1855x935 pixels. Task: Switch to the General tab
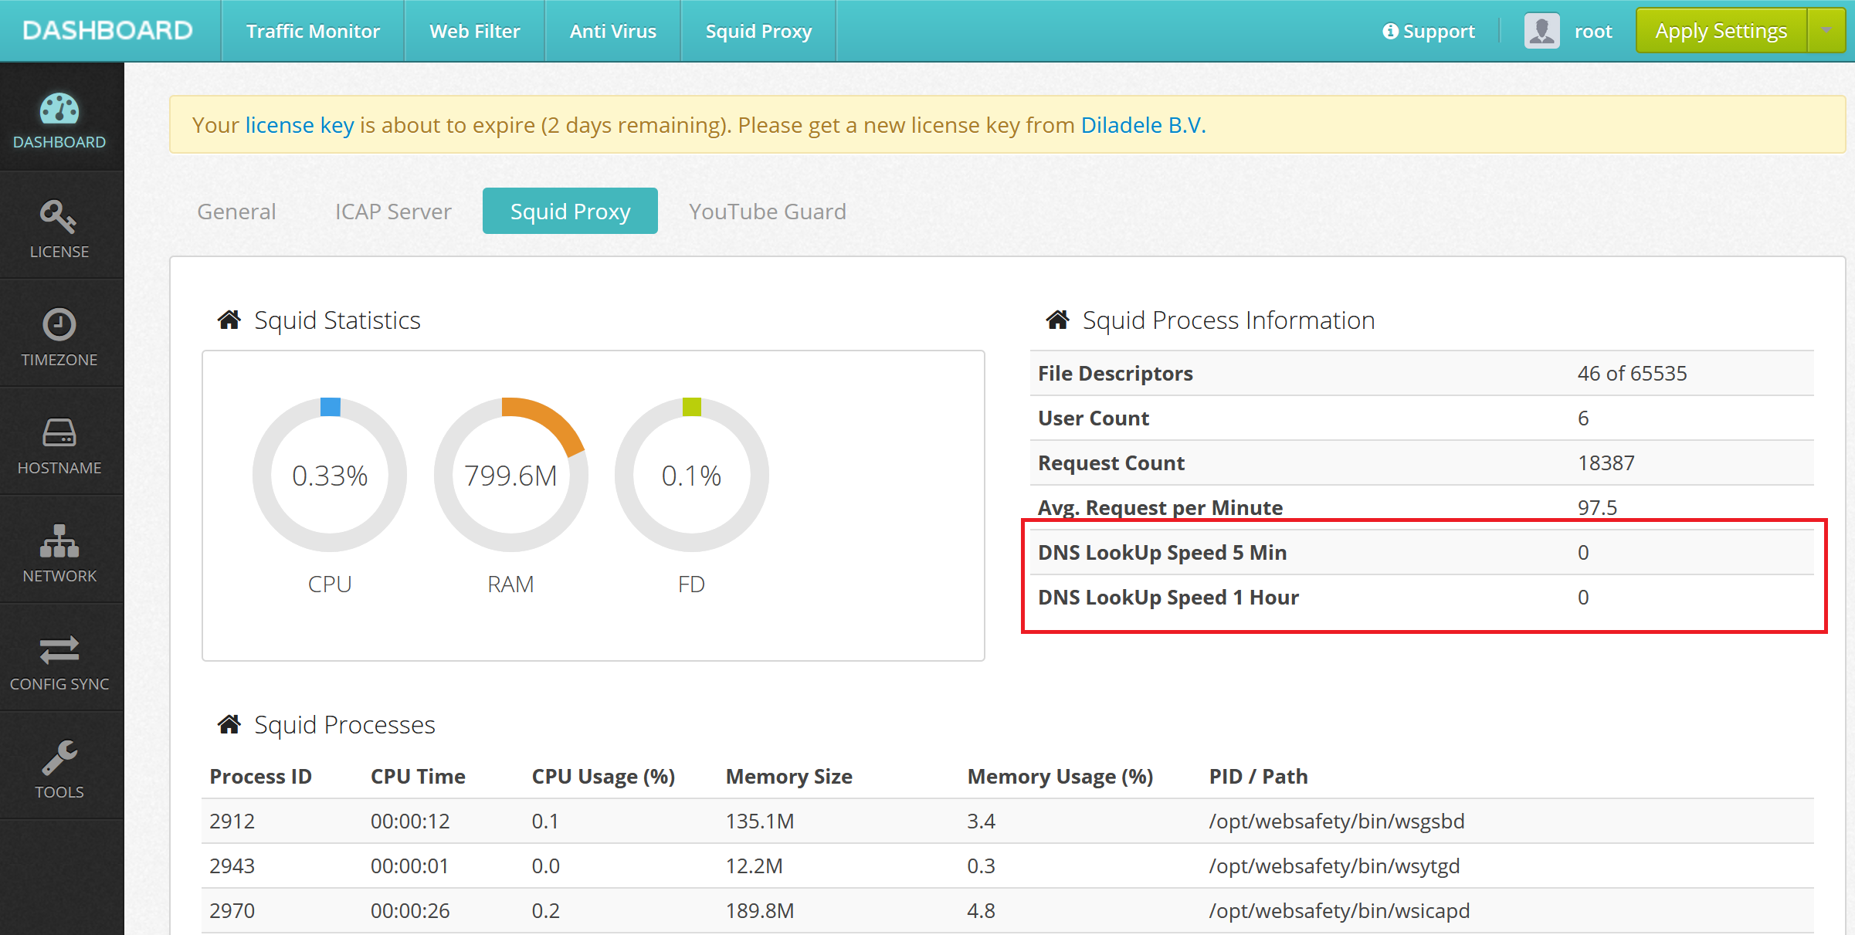pyautogui.click(x=236, y=211)
